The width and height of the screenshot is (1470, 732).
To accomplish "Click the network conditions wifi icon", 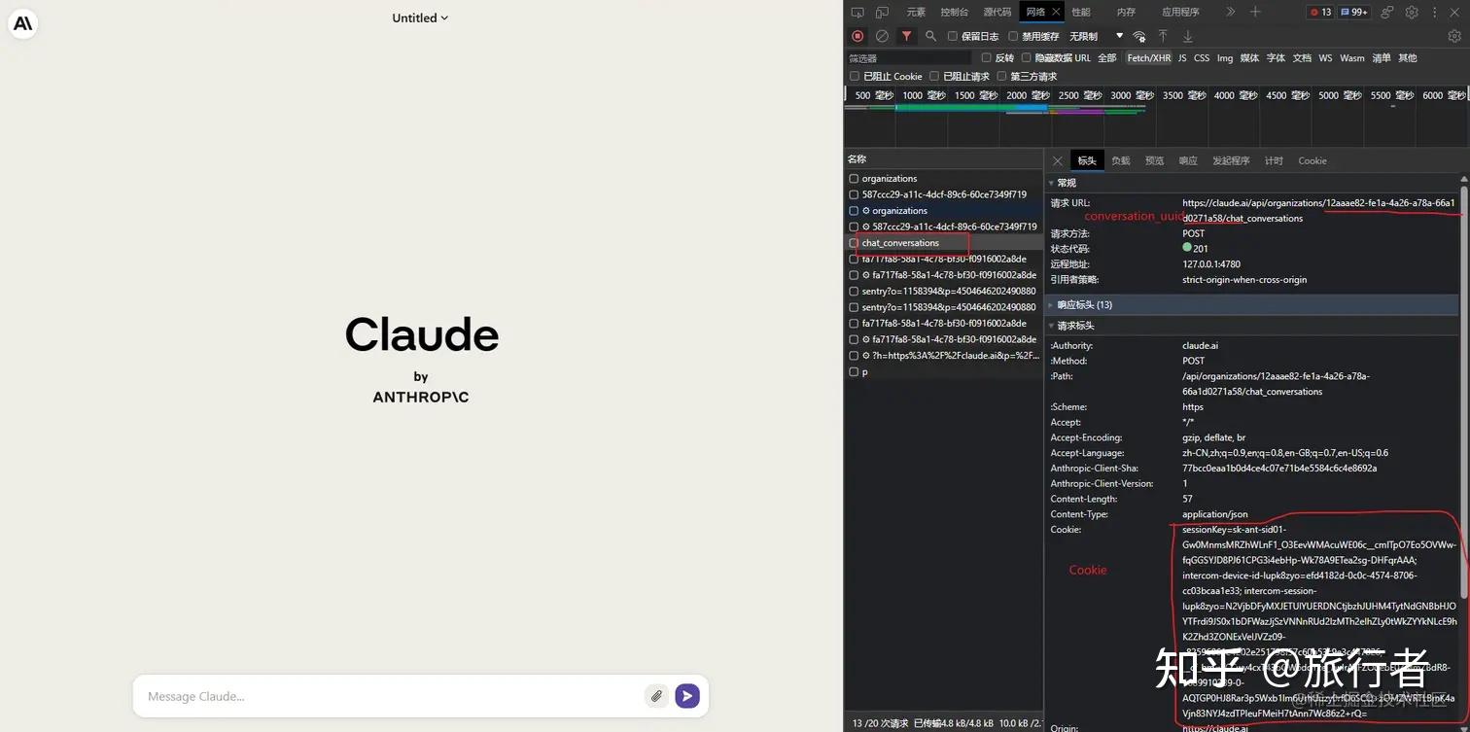I will point(1138,36).
